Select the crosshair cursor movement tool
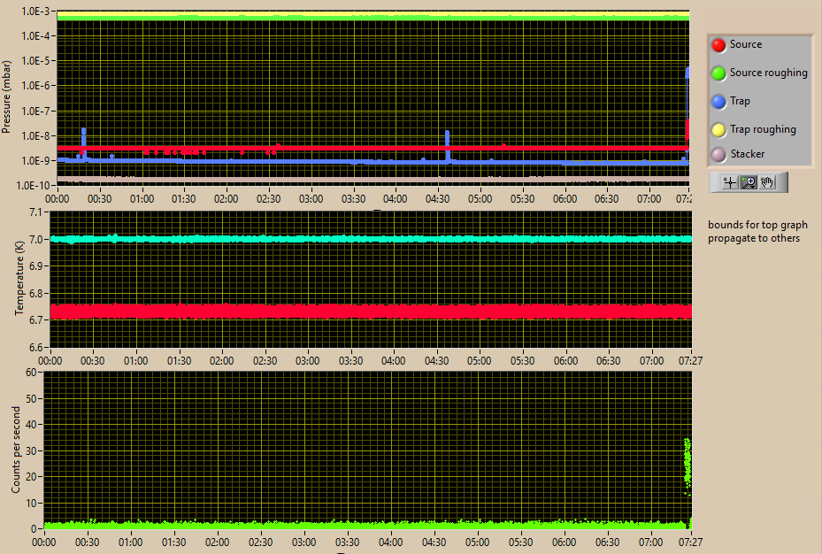 (730, 182)
